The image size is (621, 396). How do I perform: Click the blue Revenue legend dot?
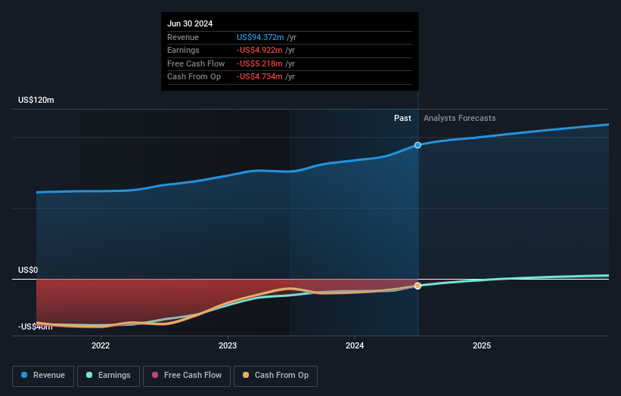[x=24, y=375]
